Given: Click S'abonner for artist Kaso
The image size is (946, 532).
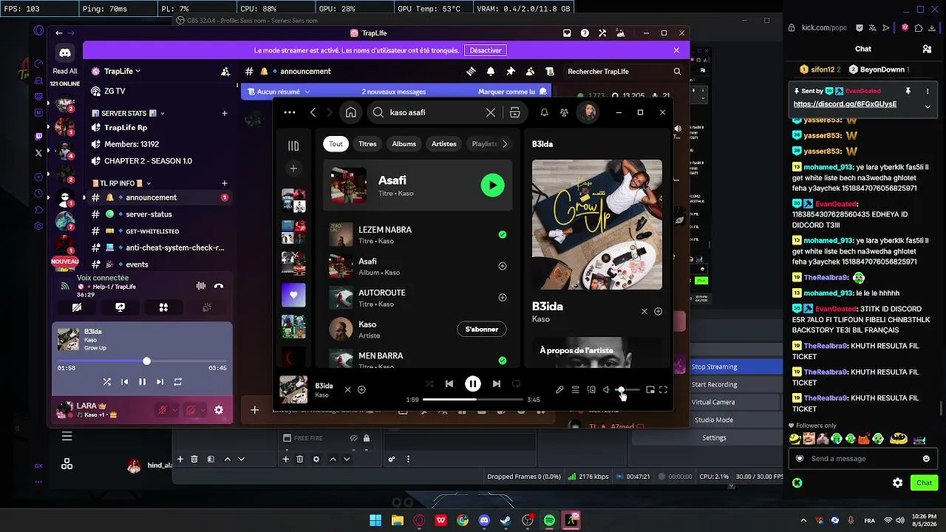Looking at the screenshot, I should point(482,330).
